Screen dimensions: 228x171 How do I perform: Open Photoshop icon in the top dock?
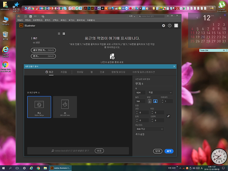(x=89, y=8)
